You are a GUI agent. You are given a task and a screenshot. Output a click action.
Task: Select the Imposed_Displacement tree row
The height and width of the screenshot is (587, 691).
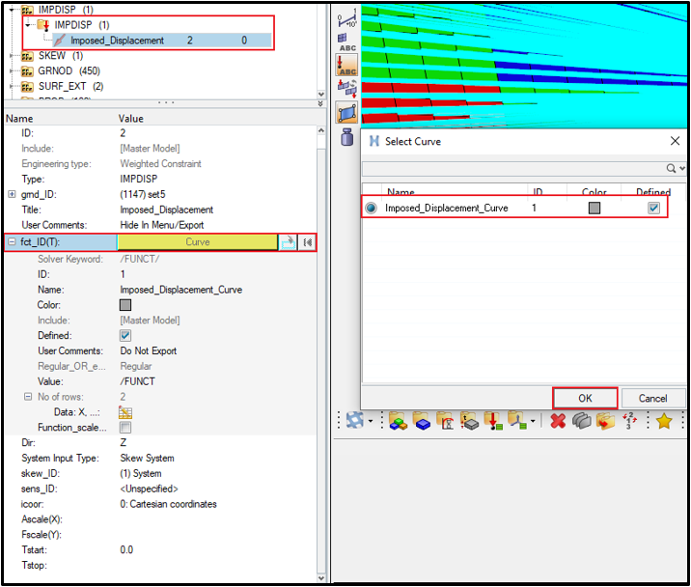click(x=162, y=41)
